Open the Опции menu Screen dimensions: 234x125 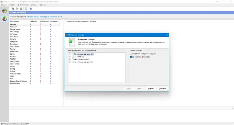tap(34, 5)
